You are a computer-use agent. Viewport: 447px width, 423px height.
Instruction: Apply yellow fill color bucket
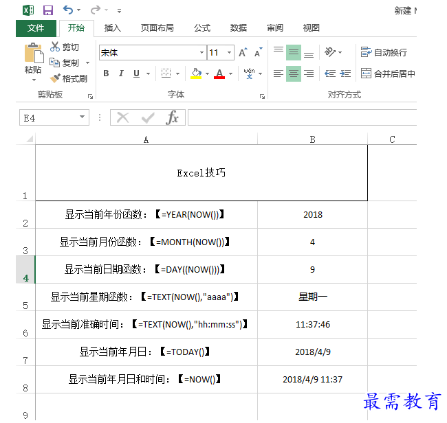click(x=196, y=73)
